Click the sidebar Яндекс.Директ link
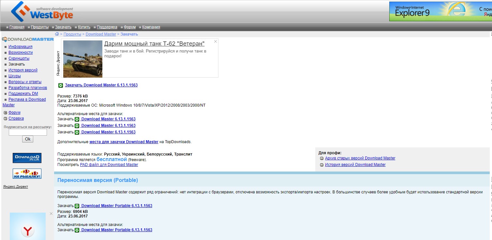 tap(16, 187)
